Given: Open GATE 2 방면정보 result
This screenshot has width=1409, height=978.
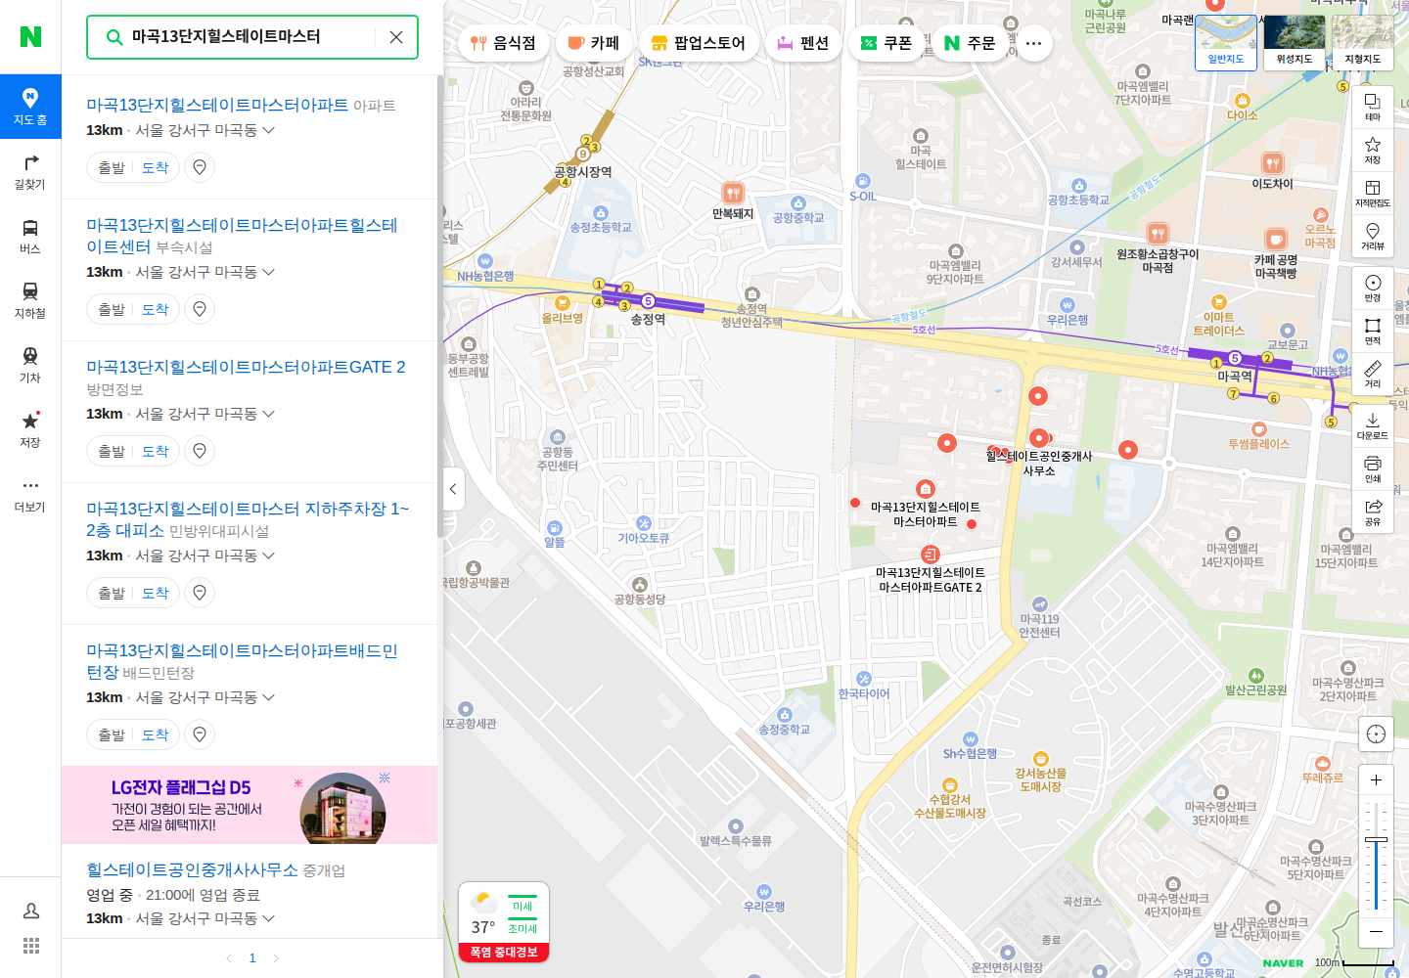Looking at the screenshot, I should (x=246, y=367).
